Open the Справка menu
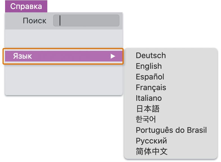The image size is (221, 162). 26,6
